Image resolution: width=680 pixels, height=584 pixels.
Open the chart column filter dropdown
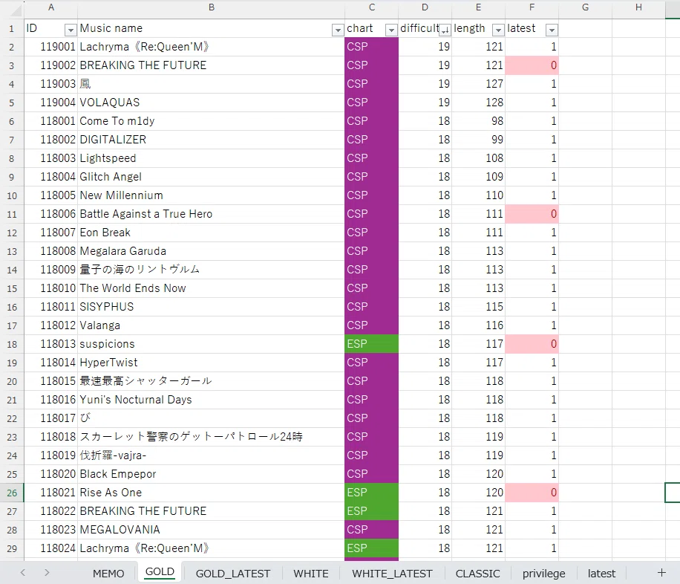point(391,30)
